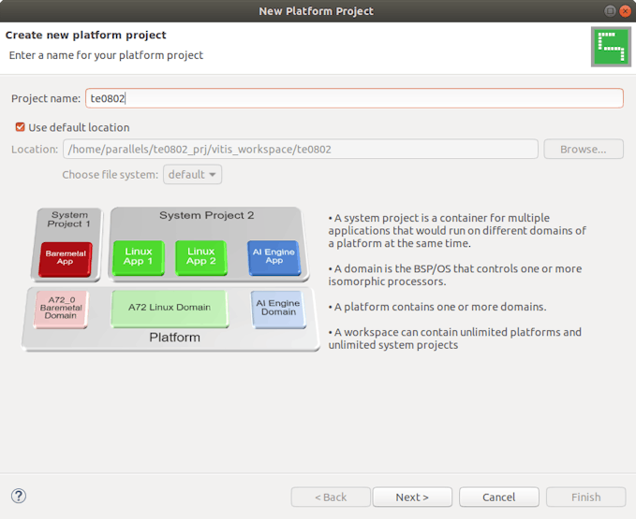Viewport: 636px width, 519px height.
Task: Click the A72_0 Baremetal Domain block
Action: pos(61,308)
